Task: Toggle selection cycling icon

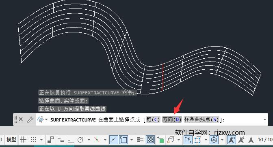Action: pyautogui.click(x=160, y=140)
